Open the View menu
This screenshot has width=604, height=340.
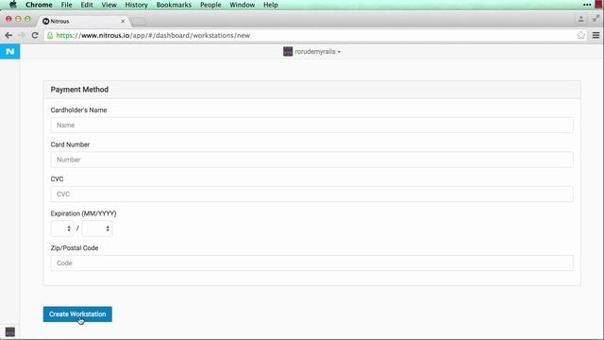[109, 5]
